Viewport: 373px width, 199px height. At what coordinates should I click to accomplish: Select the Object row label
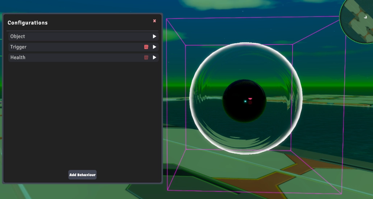point(18,37)
